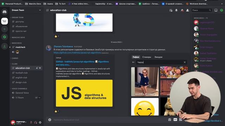This screenshot has height=126, width=225.
Task: Focus the Поиск search box
Action: [201, 10]
